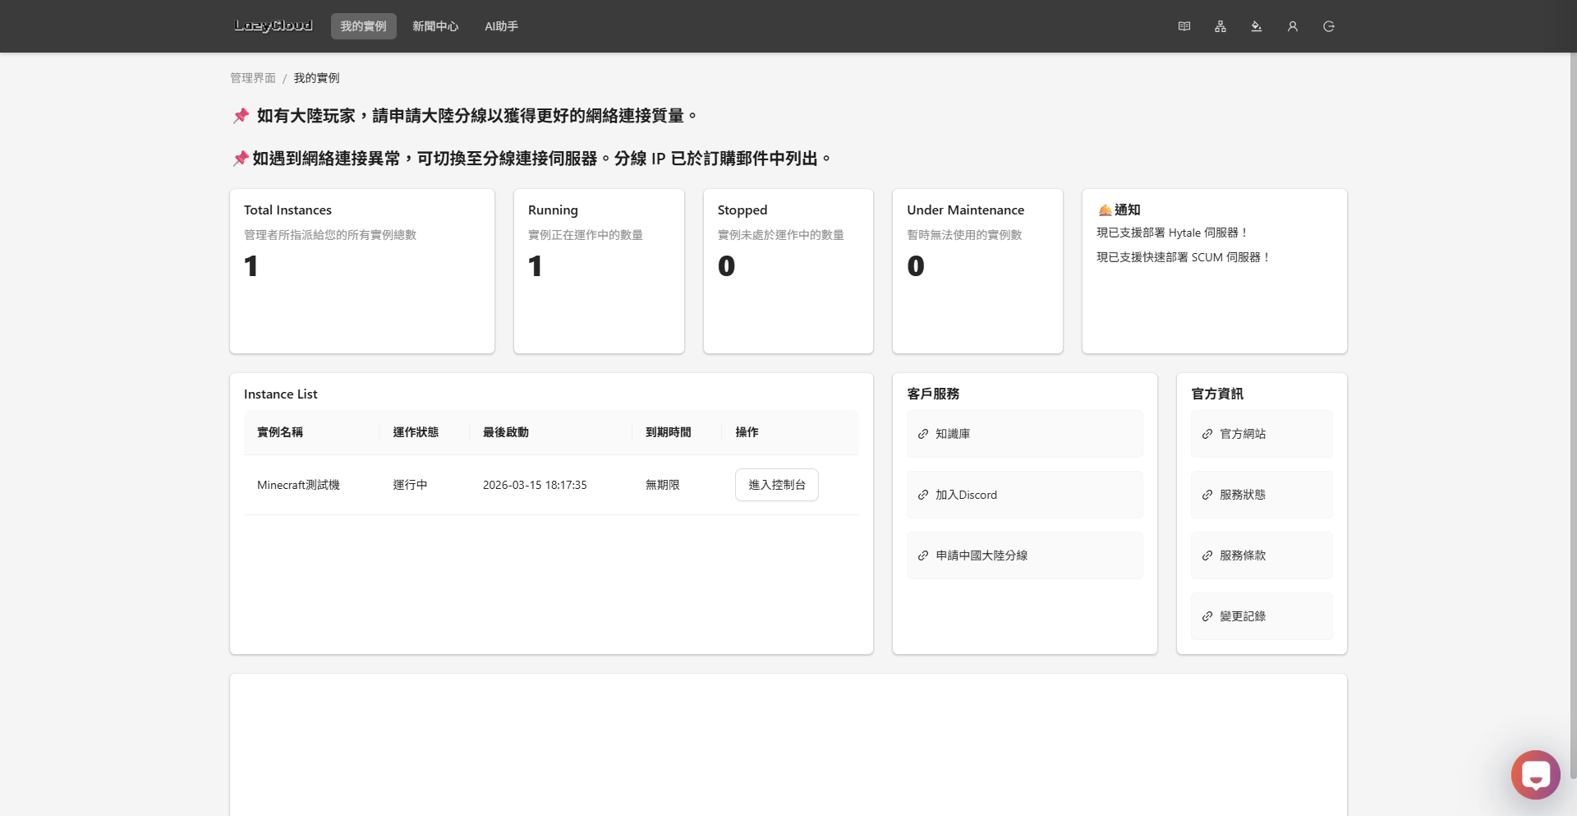Screen dimensions: 1577x816
Task: Open the user profile icon
Action: coord(1292,26)
